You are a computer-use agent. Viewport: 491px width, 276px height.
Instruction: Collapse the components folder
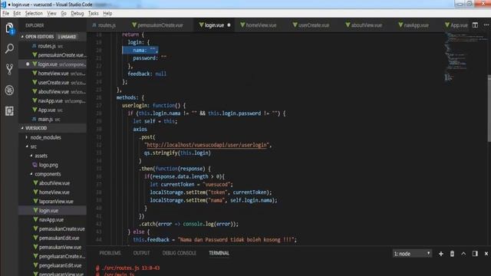(x=48, y=174)
